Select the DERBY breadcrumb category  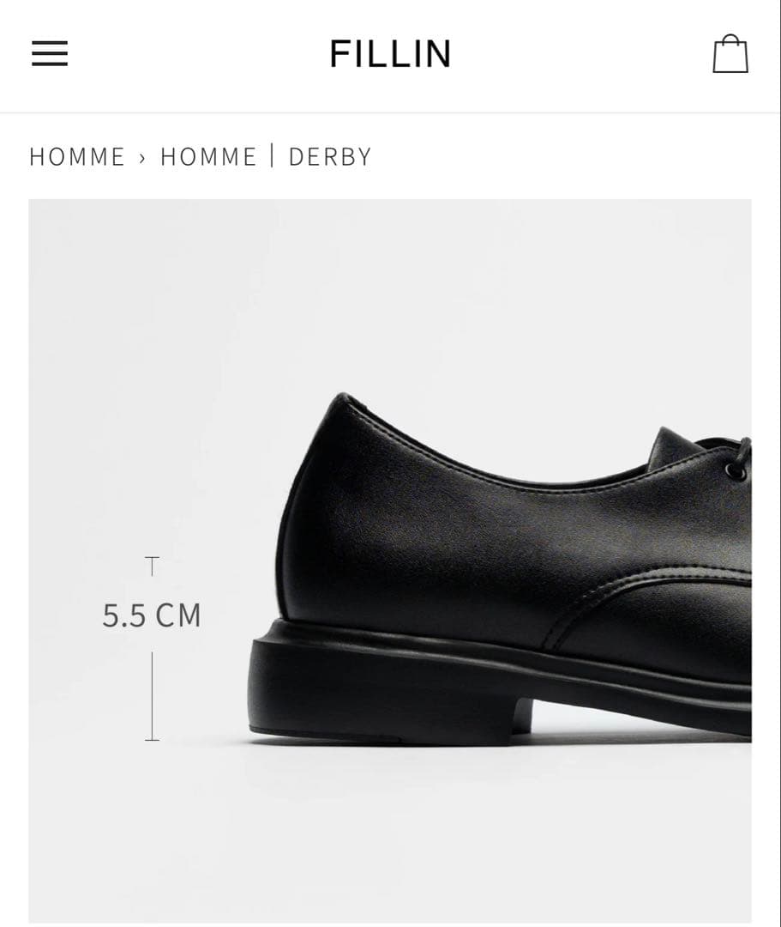[330, 157]
